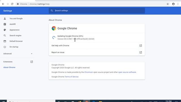
Task: Click the Version 80.0.3987 build text
Action: 76,39
